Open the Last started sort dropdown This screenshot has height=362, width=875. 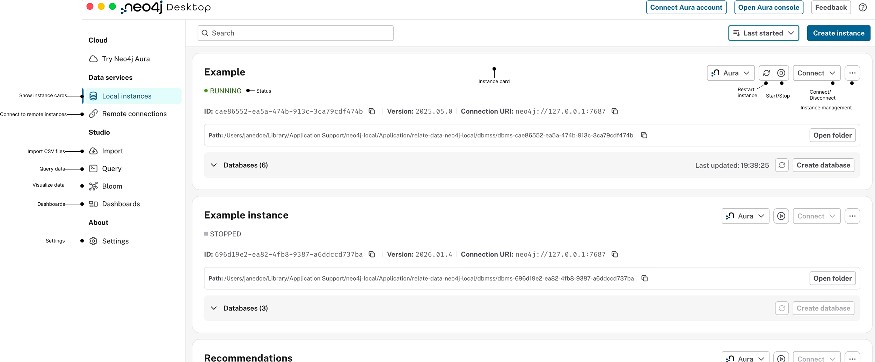tap(764, 33)
